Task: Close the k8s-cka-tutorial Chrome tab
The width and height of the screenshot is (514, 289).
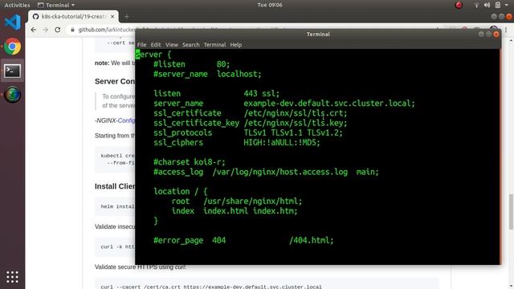Action: tap(112, 16)
